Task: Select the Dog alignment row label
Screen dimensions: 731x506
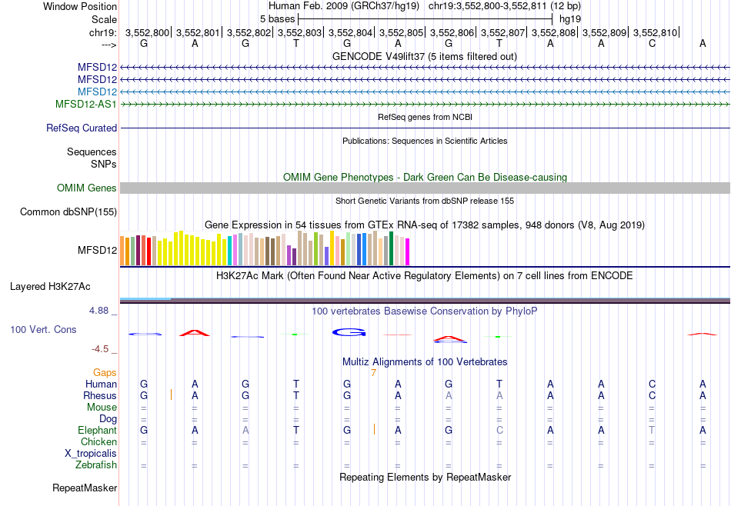Action: [x=108, y=419]
